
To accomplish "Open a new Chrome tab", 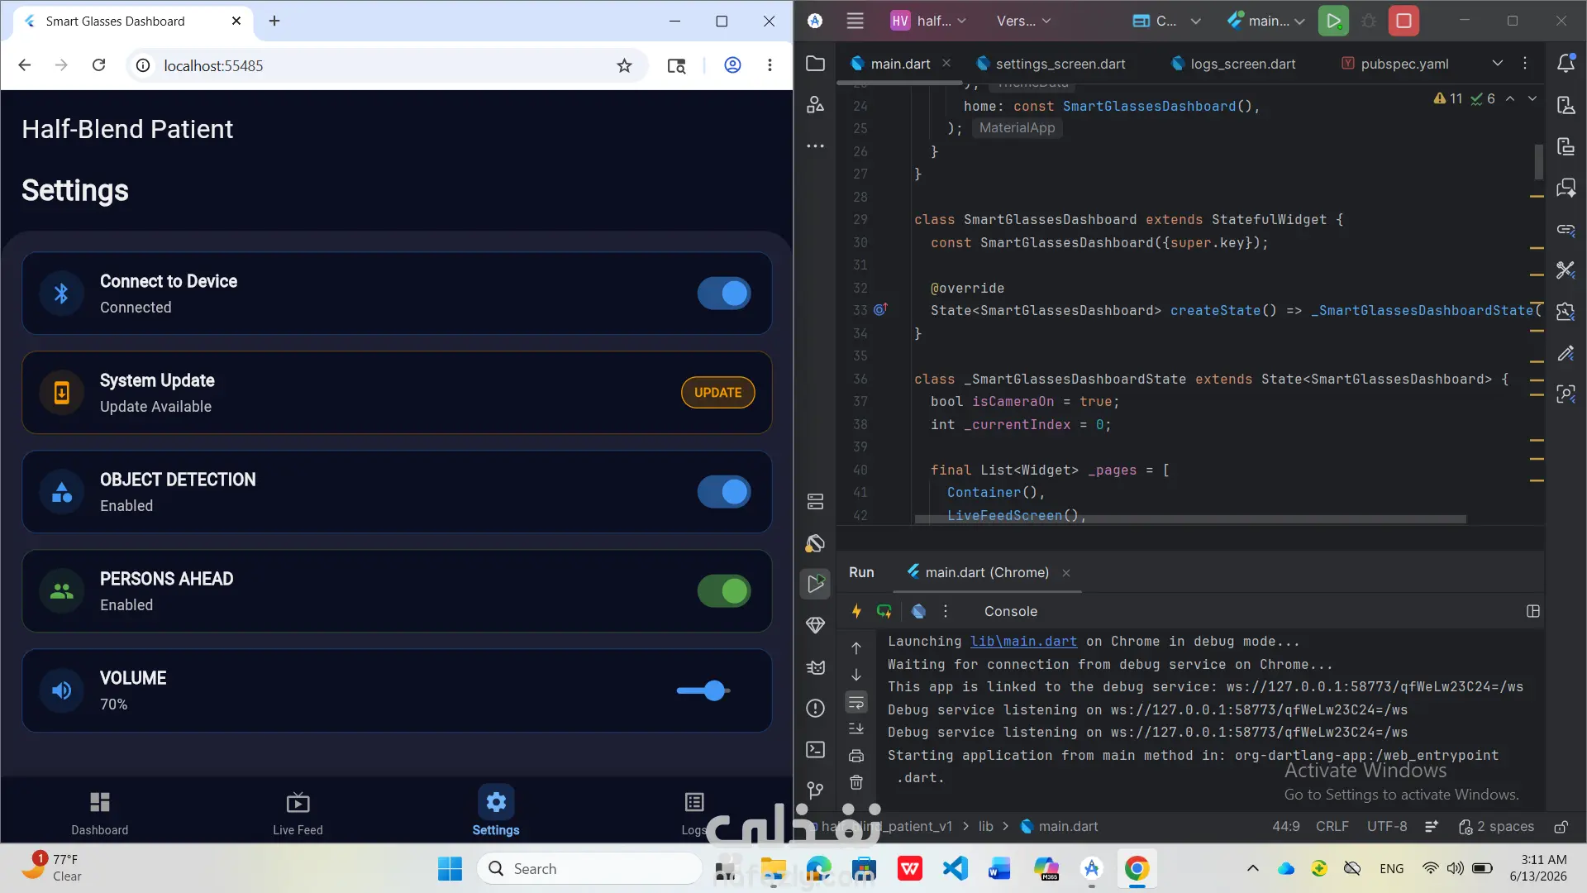I will (x=274, y=21).
